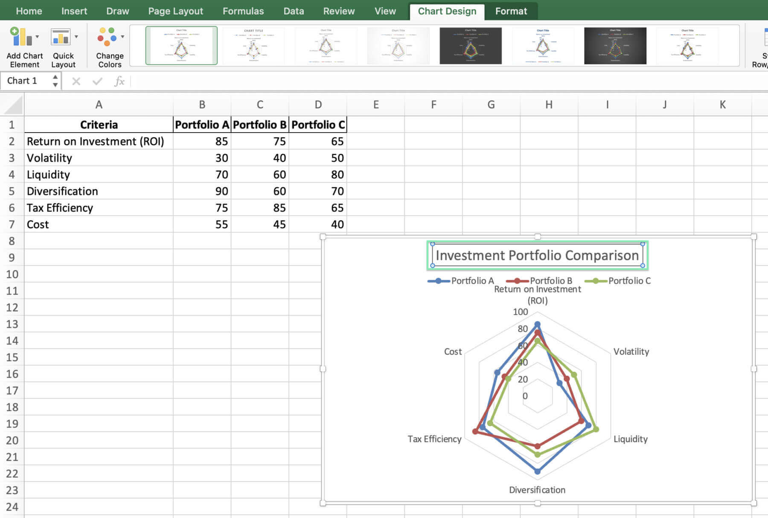This screenshot has width=768, height=518.
Task: Click the Liquidity axis label in chart
Action: 630,439
